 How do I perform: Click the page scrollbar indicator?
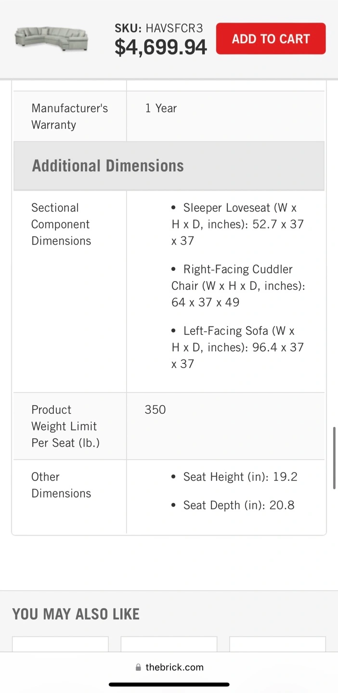pyautogui.click(x=334, y=458)
